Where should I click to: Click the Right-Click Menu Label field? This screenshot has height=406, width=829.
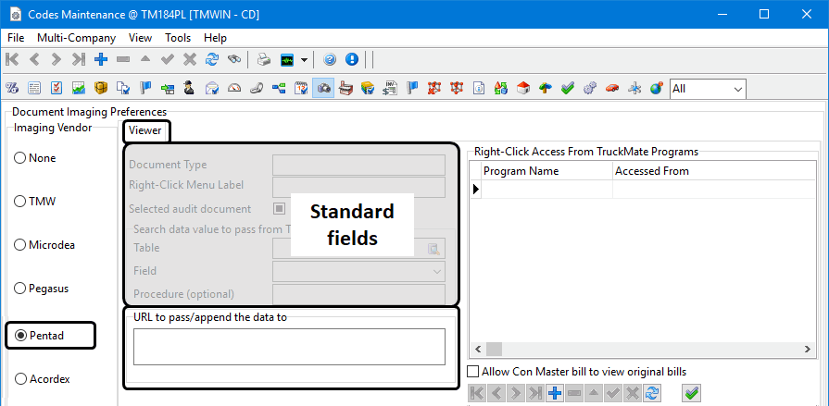tap(358, 187)
